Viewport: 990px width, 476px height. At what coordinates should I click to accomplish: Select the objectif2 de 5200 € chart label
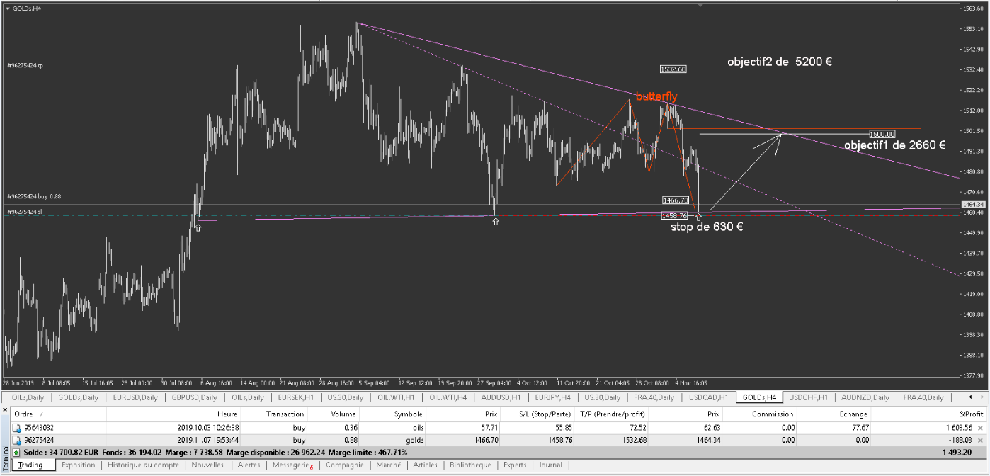click(x=779, y=62)
